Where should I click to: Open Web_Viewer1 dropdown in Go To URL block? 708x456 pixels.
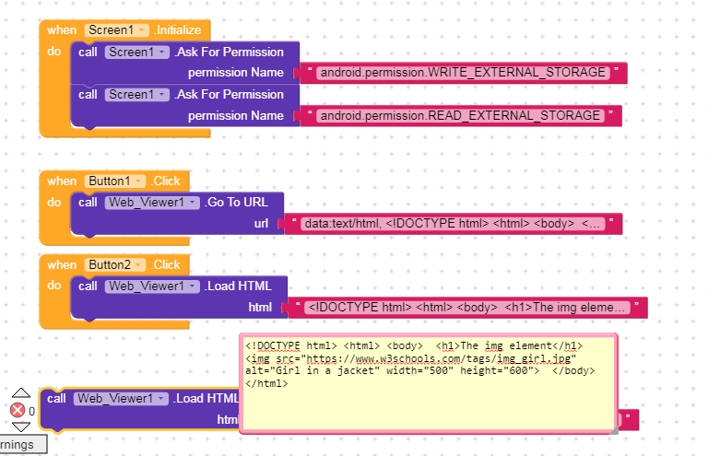(152, 203)
